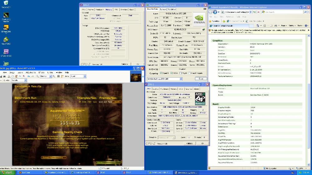Image resolution: width=312 pixels, height=175 pixels.
Task: Switch to RivaTuner taskbar button
Action: [30, 173]
